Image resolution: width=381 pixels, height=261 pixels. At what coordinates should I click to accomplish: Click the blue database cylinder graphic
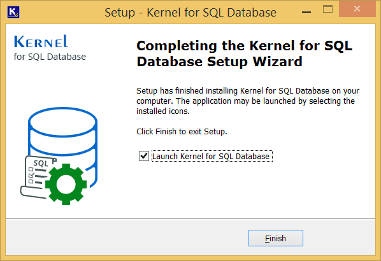tap(63, 146)
